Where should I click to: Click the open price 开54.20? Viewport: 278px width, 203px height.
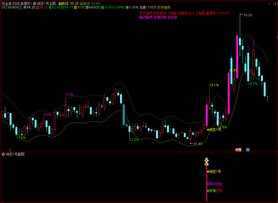(29, 8)
